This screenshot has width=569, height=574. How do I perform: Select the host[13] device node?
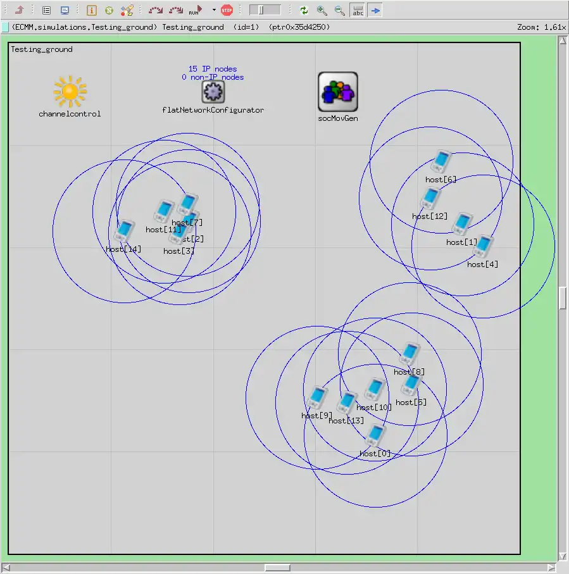[x=346, y=402]
